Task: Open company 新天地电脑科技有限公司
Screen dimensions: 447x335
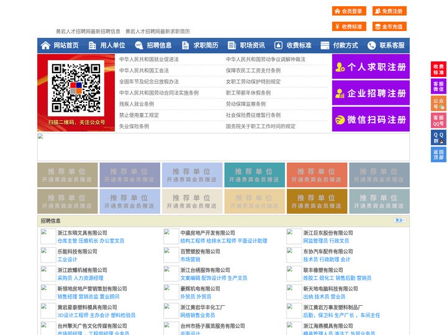Action: (331, 288)
